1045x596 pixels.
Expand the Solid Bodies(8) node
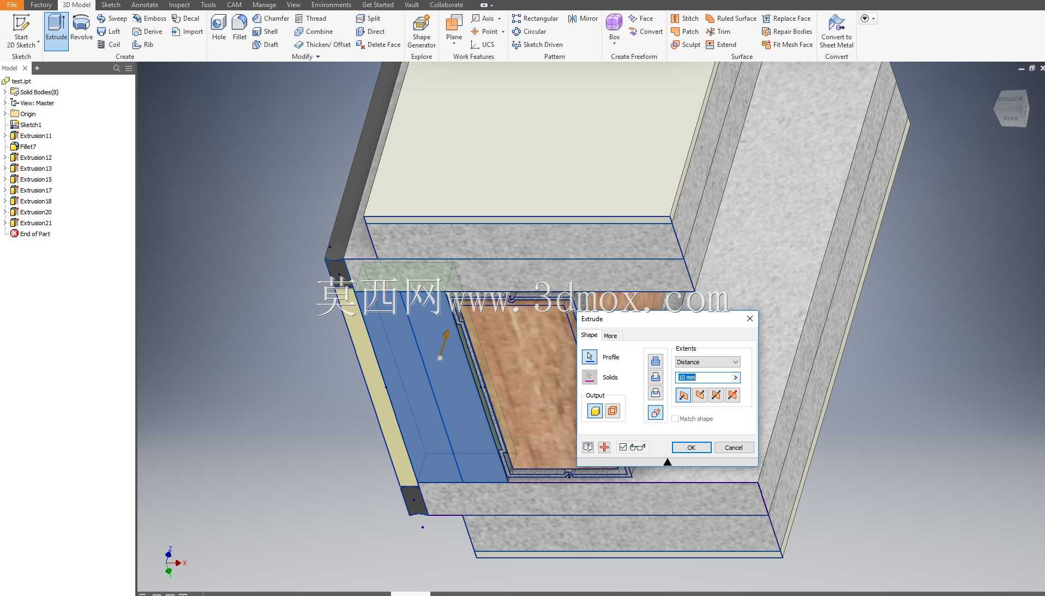(x=5, y=92)
